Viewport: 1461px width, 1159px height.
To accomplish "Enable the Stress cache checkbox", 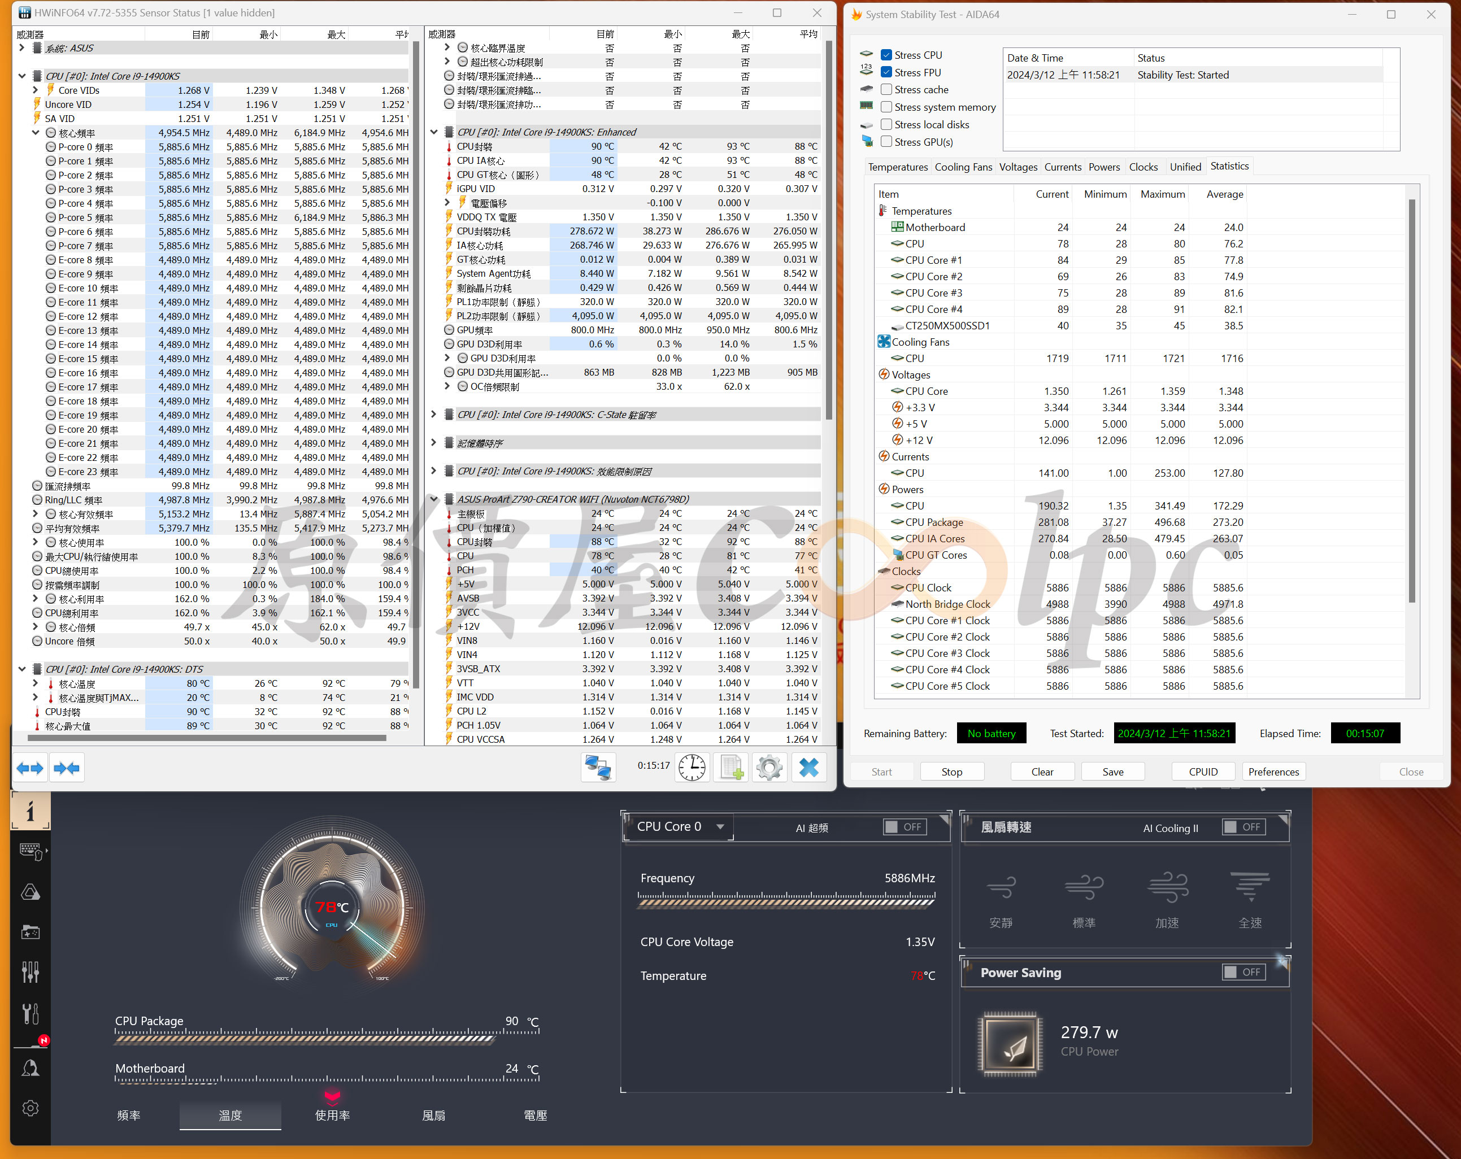I will pyautogui.click(x=886, y=89).
